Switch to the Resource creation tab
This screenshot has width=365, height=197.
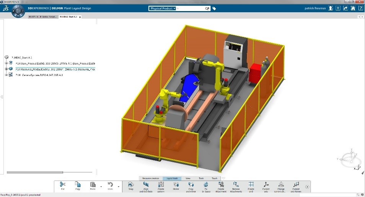tap(150, 178)
